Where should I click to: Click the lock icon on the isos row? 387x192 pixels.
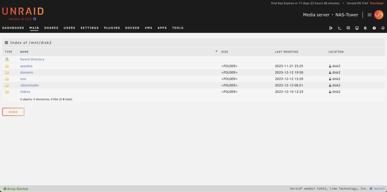330,79
